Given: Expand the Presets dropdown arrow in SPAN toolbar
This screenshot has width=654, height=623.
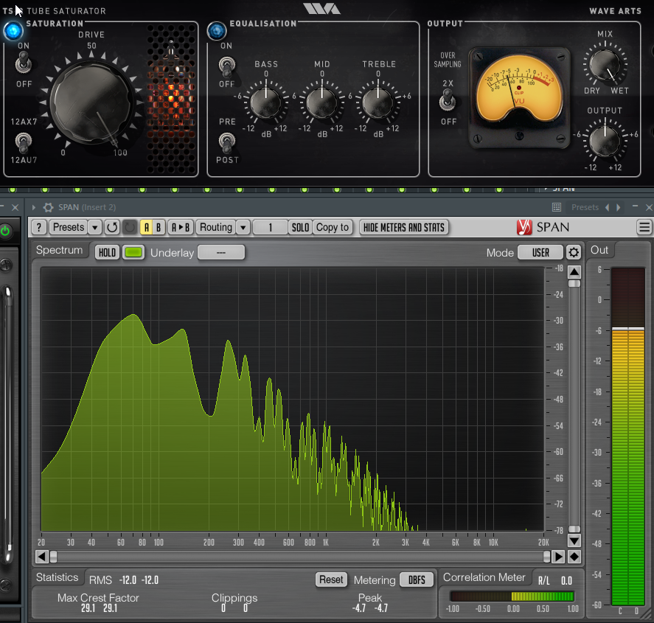Looking at the screenshot, I should coord(95,227).
